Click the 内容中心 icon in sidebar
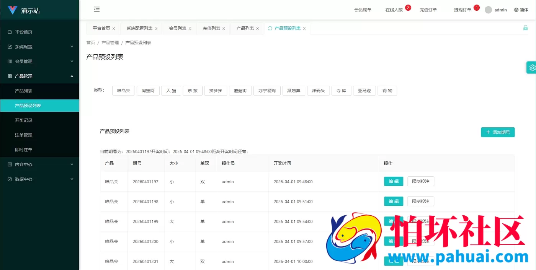The height and width of the screenshot is (270, 536). point(10,164)
